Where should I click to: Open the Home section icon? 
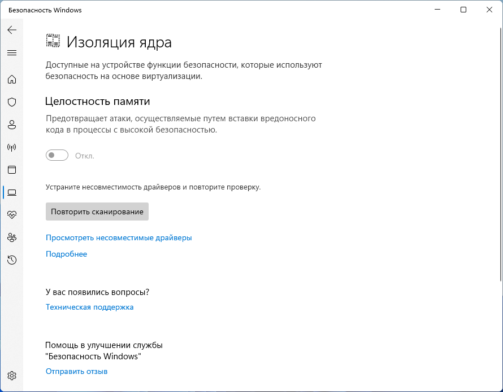[12, 80]
